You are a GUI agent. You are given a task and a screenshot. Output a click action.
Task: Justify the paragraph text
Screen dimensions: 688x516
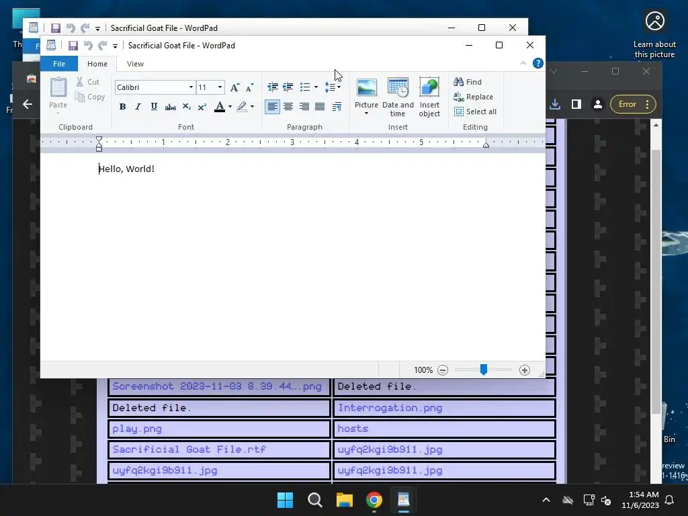pyautogui.click(x=320, y=107)
